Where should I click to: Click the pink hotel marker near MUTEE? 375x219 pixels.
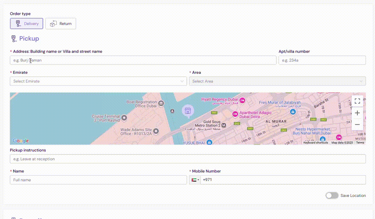(x=339, y=138)
